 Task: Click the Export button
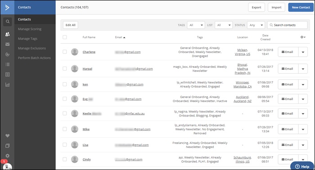point(256,8)
